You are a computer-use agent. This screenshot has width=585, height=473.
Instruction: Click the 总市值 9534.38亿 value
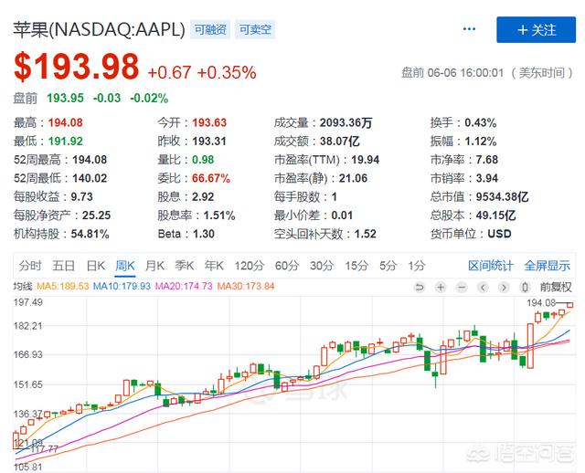pyautogui.click(x=502, y=196)
